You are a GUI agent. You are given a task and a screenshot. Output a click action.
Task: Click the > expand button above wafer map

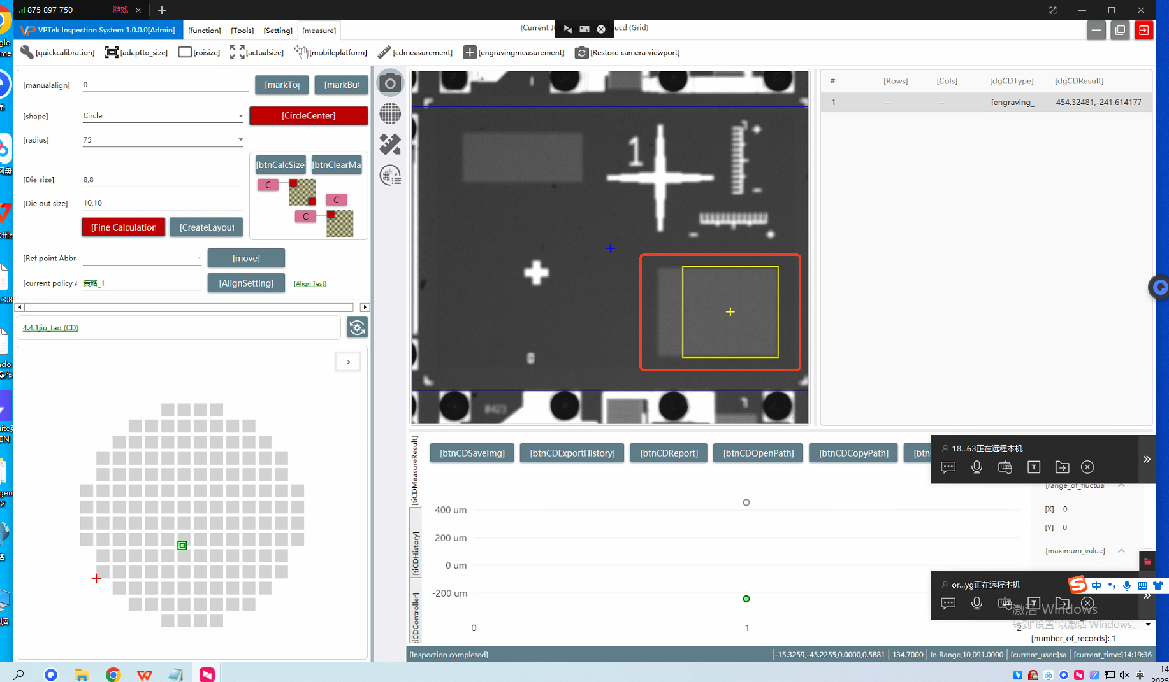point(348,362)
